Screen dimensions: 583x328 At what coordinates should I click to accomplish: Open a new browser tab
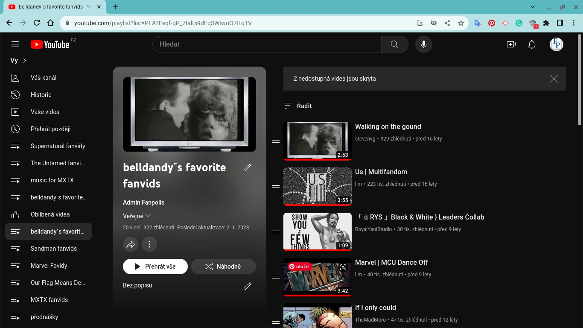pyautogui.click(x=115, y=7)
